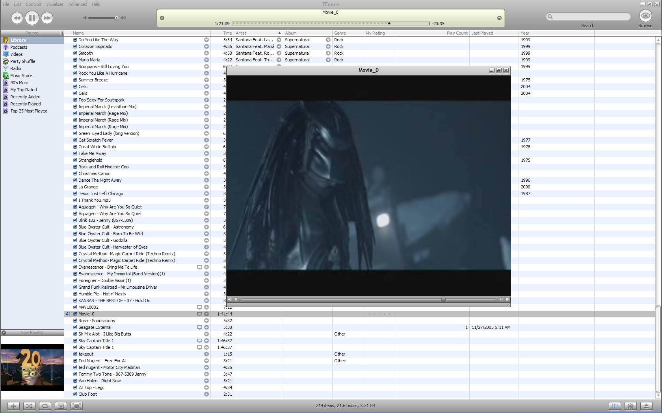The width and height of the screenshot is (662, 413).
Task: Uncheck the ZZ Top - Legs checkbox
Action: pos(75,387)
